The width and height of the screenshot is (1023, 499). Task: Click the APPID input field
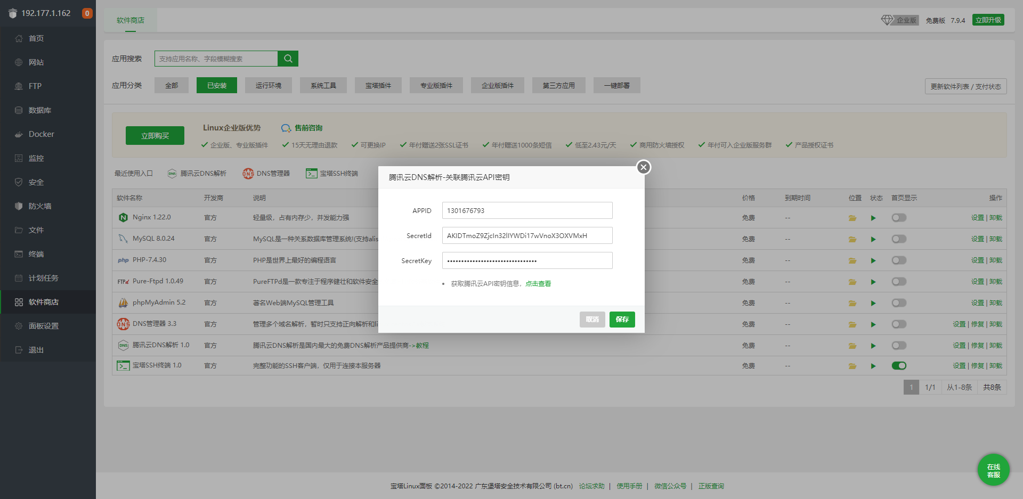coord(527,210)
